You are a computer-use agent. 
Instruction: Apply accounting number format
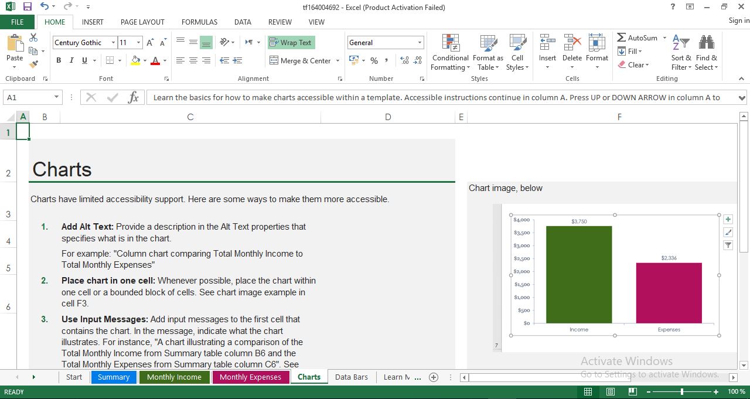point(353,60)
